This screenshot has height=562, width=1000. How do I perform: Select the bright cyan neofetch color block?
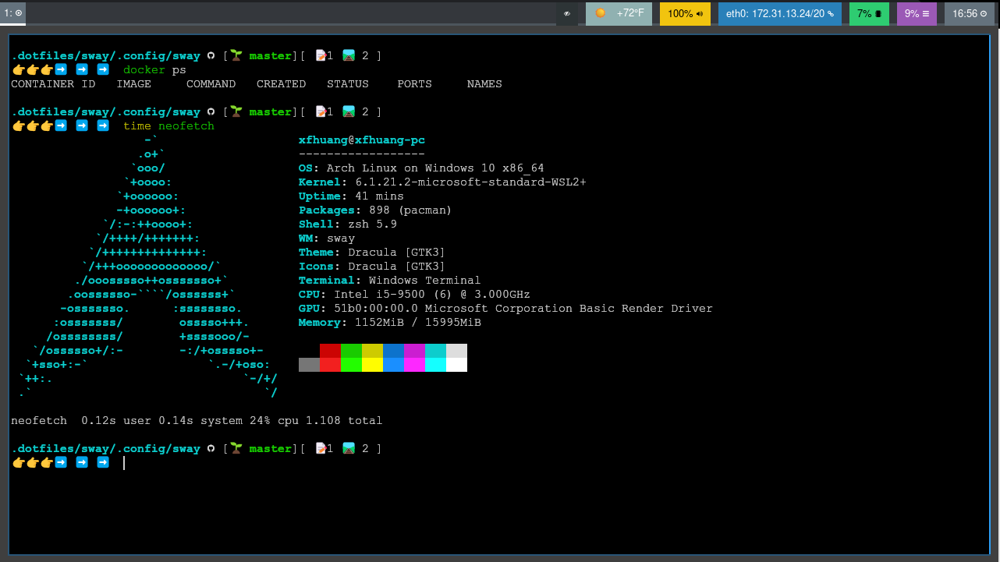click(x=435, y=365)
